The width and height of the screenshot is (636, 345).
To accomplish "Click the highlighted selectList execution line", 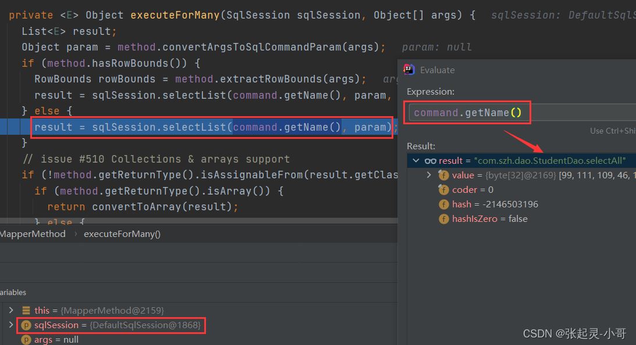I will point(199,127).
